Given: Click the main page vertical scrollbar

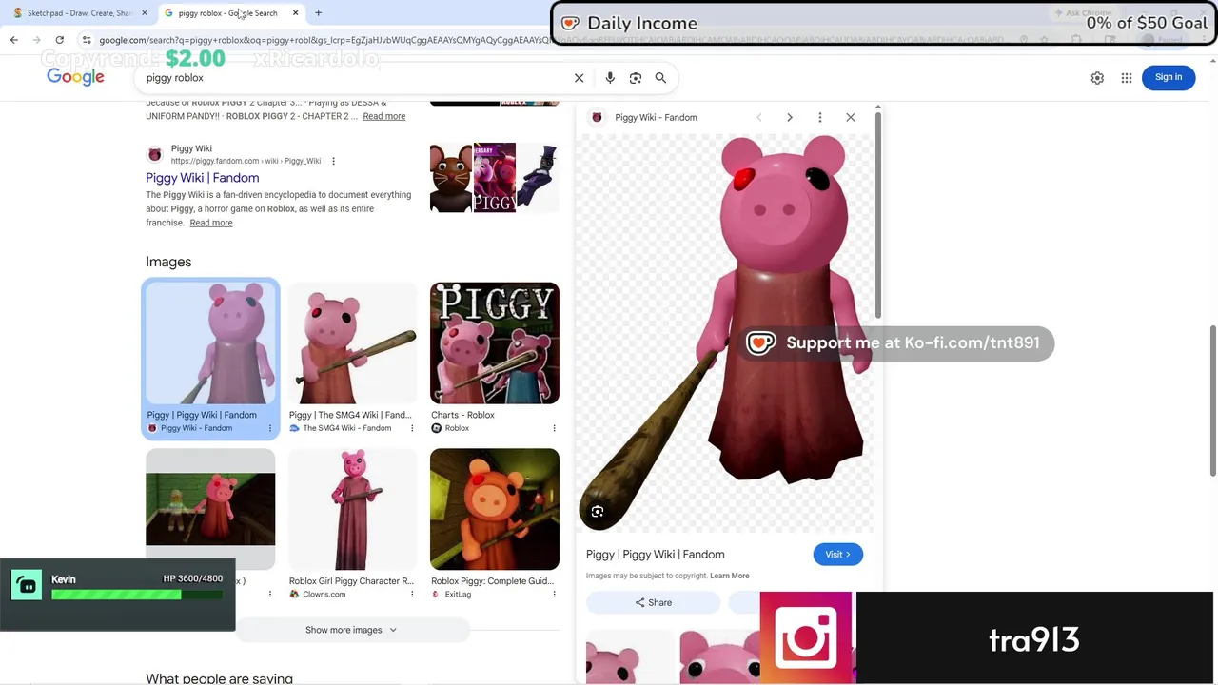Looking at the screenshot, I should [x=1213, y=400].
